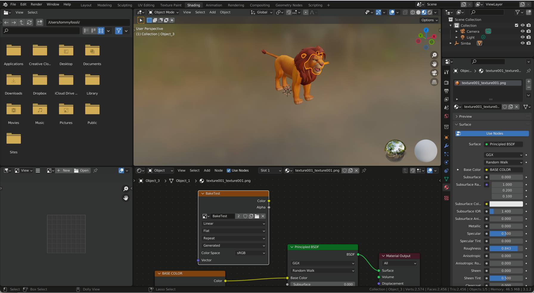Image resolution: width=534 pixels, height=293 pixels.
Task: Click the New button in image editor
Action: pos(66,170)
